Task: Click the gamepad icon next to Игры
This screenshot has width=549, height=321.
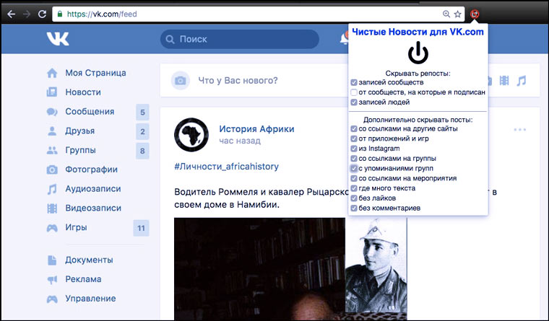Action: (x=52, y=228)
